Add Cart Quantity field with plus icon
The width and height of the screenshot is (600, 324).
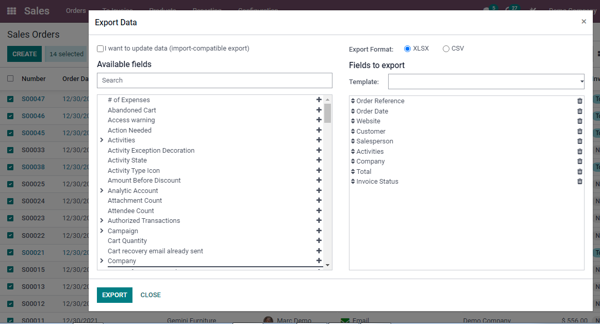(x=319, y=241)
